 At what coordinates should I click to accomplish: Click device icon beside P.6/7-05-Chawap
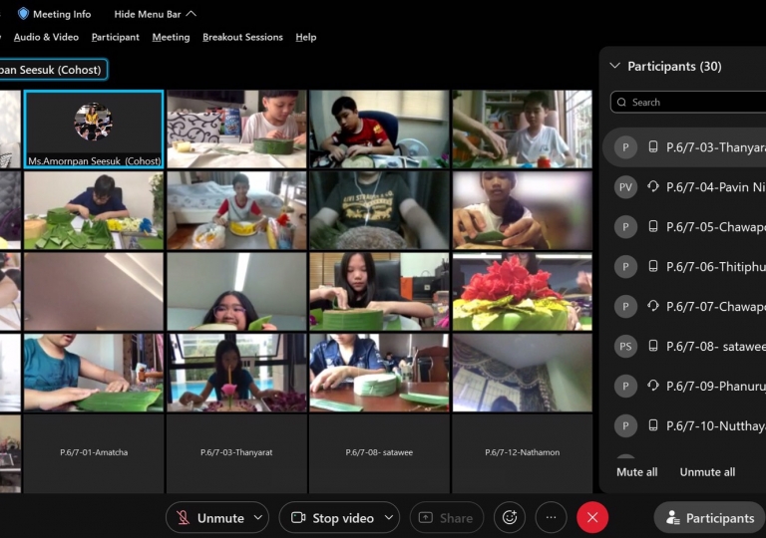(652, 226)
